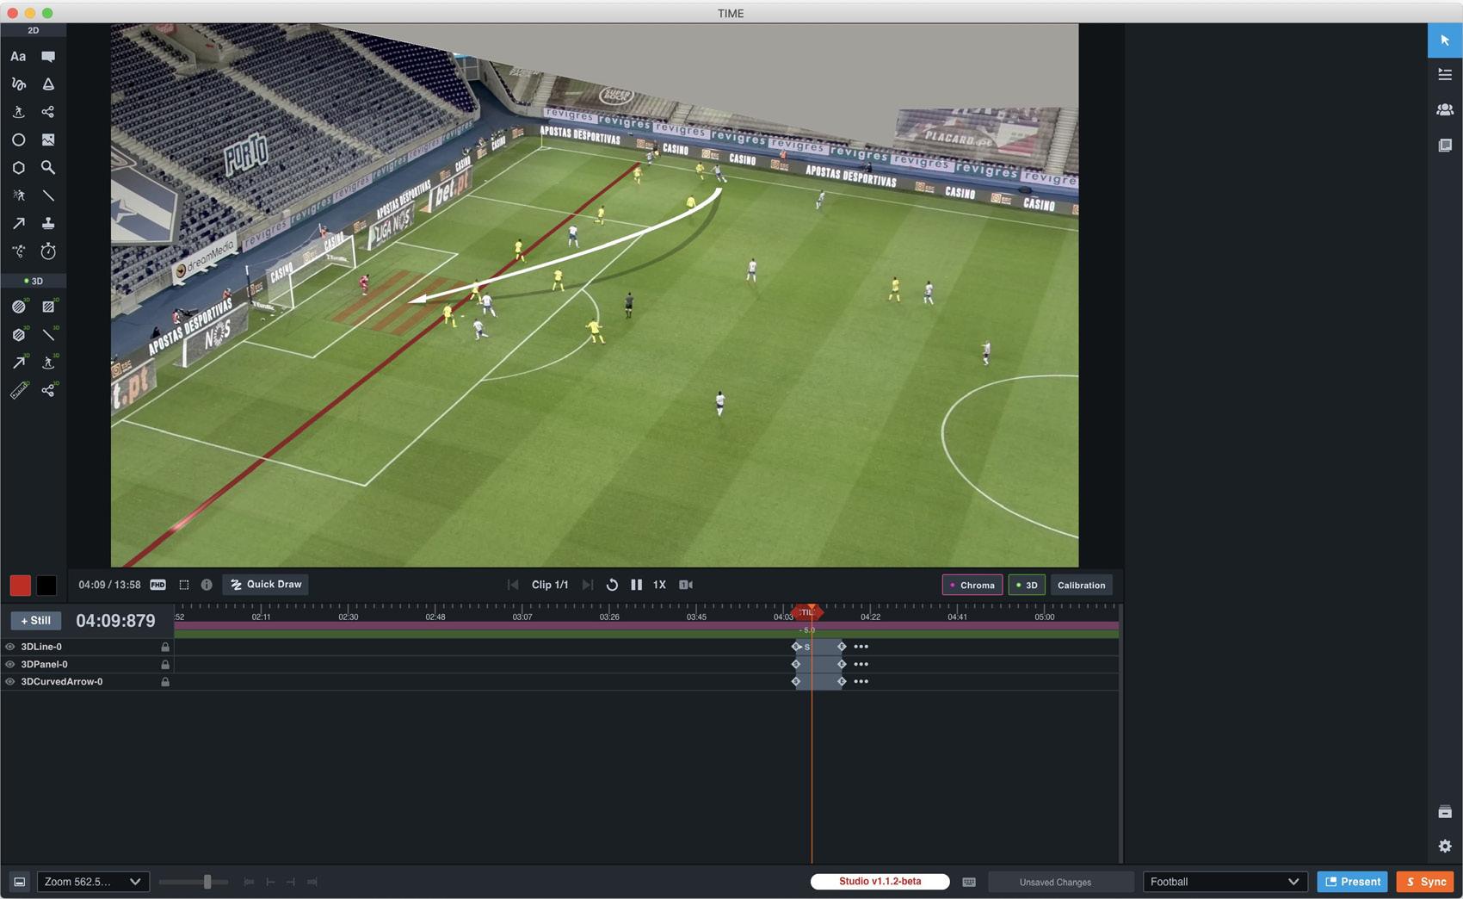Select the 3D line tool

tap(49, 334)
